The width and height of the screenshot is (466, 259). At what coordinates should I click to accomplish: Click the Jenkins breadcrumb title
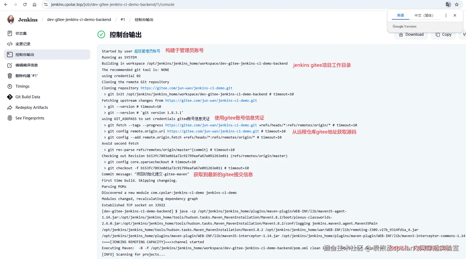(x=28, y=20)
